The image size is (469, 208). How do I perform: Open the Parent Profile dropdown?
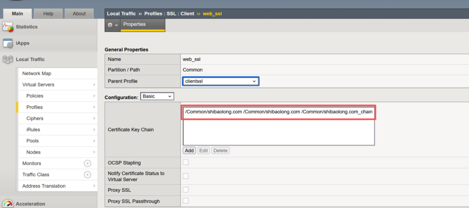[x=221, y=81]
